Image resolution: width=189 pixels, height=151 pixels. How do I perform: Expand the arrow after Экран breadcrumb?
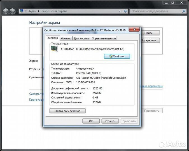[39, 11]
